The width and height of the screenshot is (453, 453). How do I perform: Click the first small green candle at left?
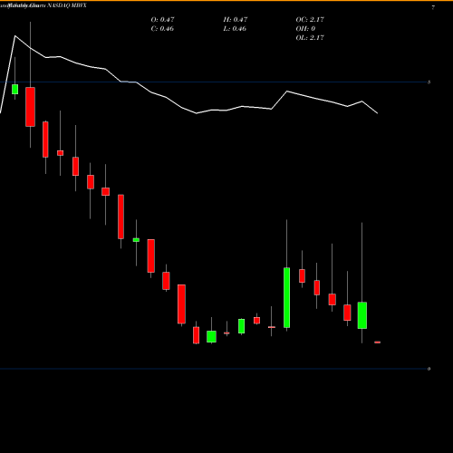click(15, 90)
